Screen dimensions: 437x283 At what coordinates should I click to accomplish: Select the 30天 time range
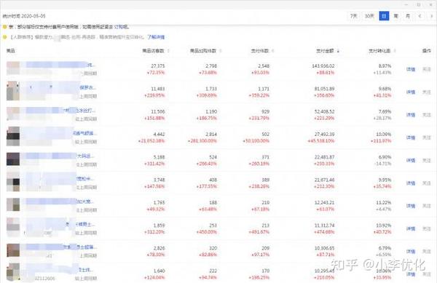(x=369, y=16)
